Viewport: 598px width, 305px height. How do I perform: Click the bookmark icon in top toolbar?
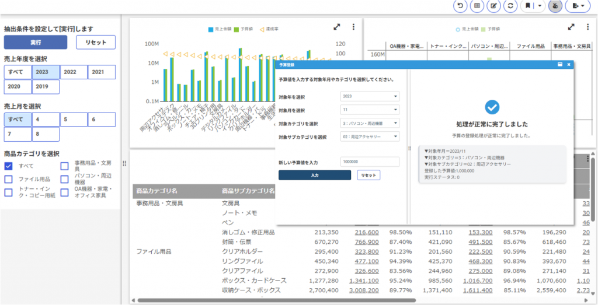529,6
